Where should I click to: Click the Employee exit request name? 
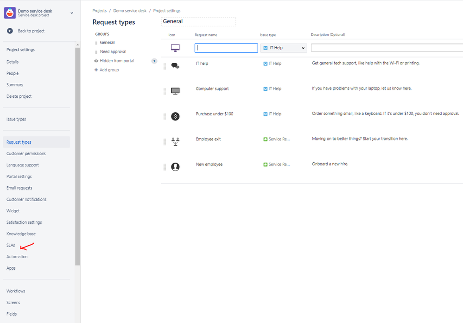click(x=208, y=139)
